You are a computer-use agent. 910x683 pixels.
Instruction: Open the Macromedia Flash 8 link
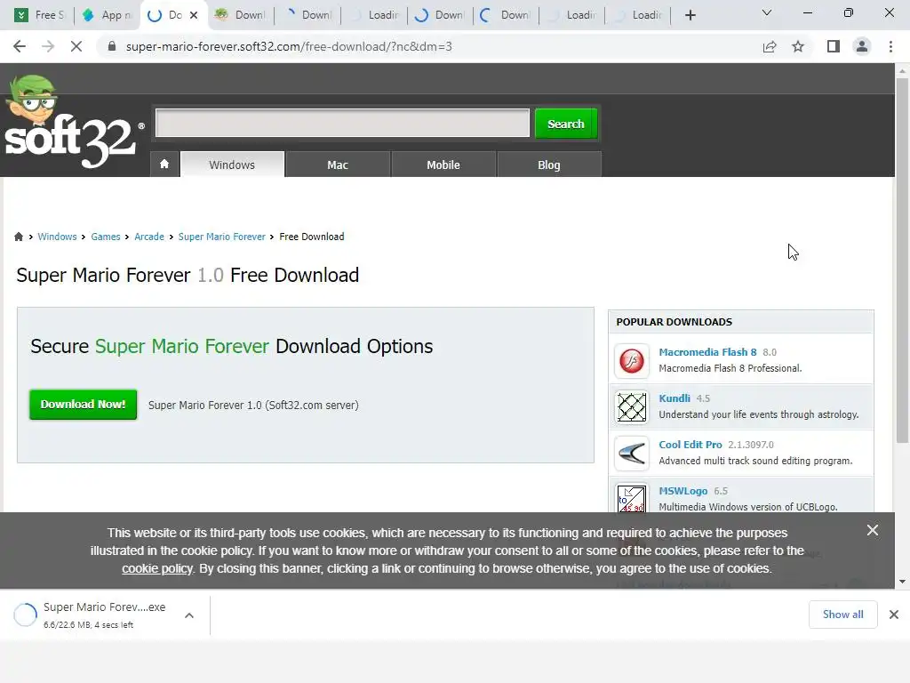pyautogui.click(x=707, y=352)
